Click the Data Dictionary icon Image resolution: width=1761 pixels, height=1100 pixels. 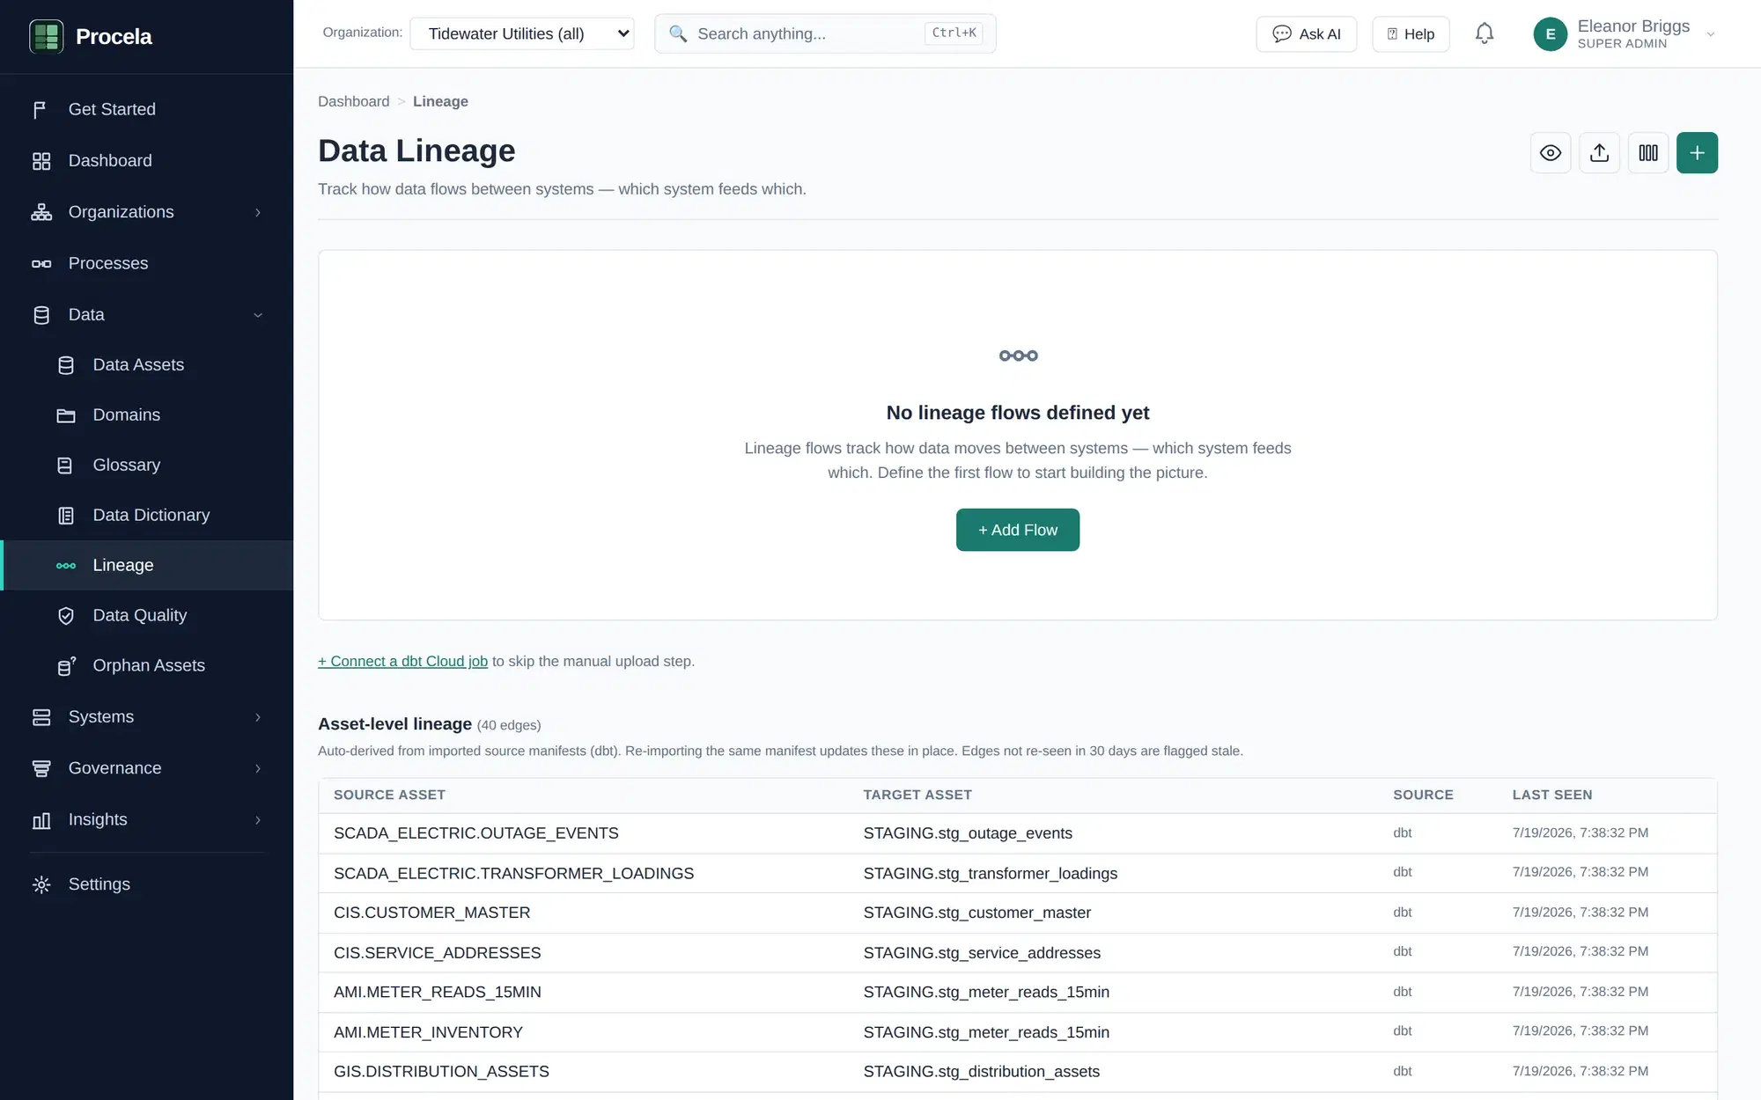[x=66, y=516]
